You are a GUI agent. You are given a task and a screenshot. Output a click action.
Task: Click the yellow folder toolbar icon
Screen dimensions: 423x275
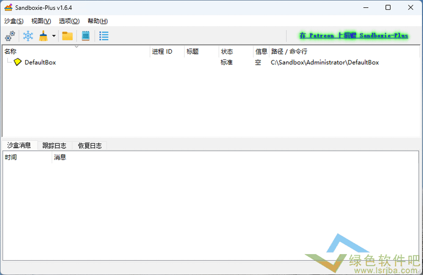67,36
